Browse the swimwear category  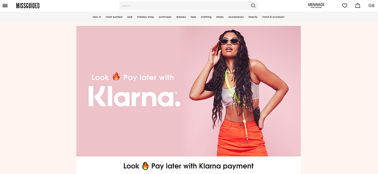click(165, 17)
